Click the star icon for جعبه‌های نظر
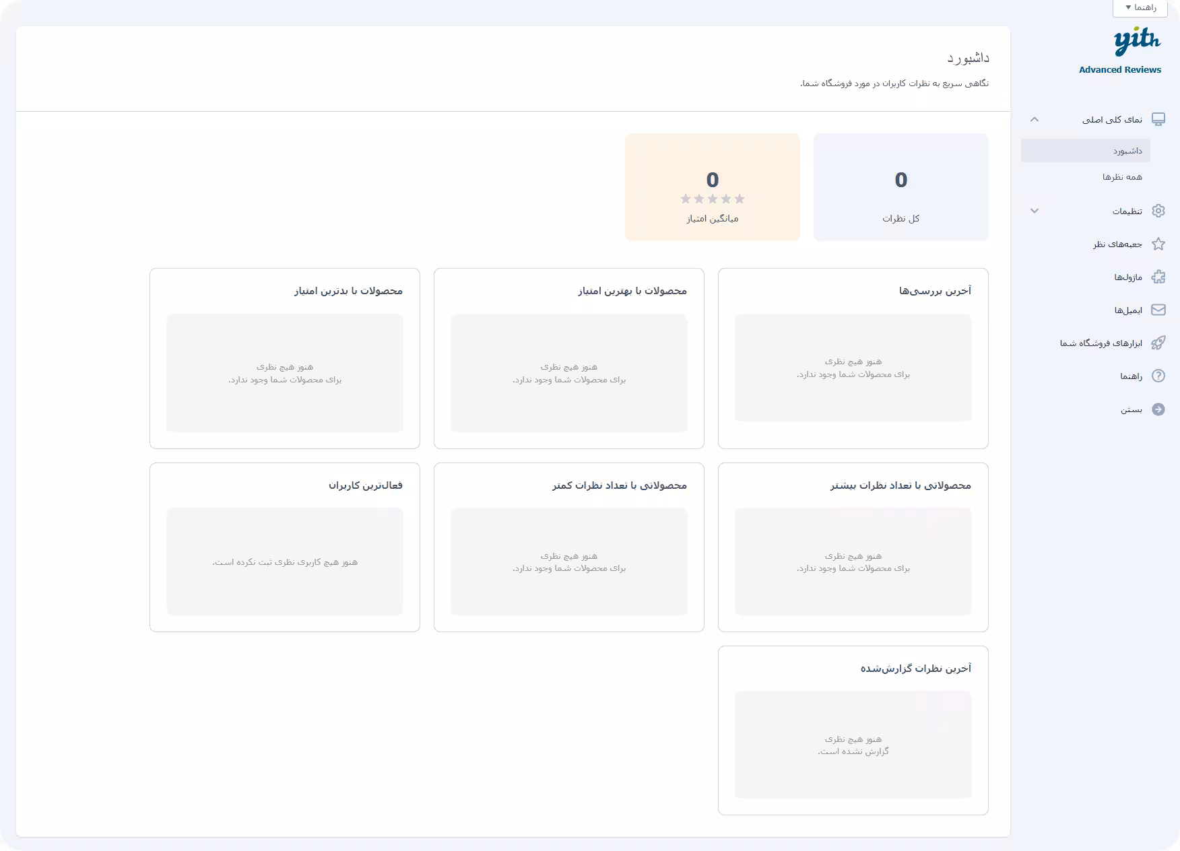The width and height of the screenshot is (1180, 851). pos(1158,244)
